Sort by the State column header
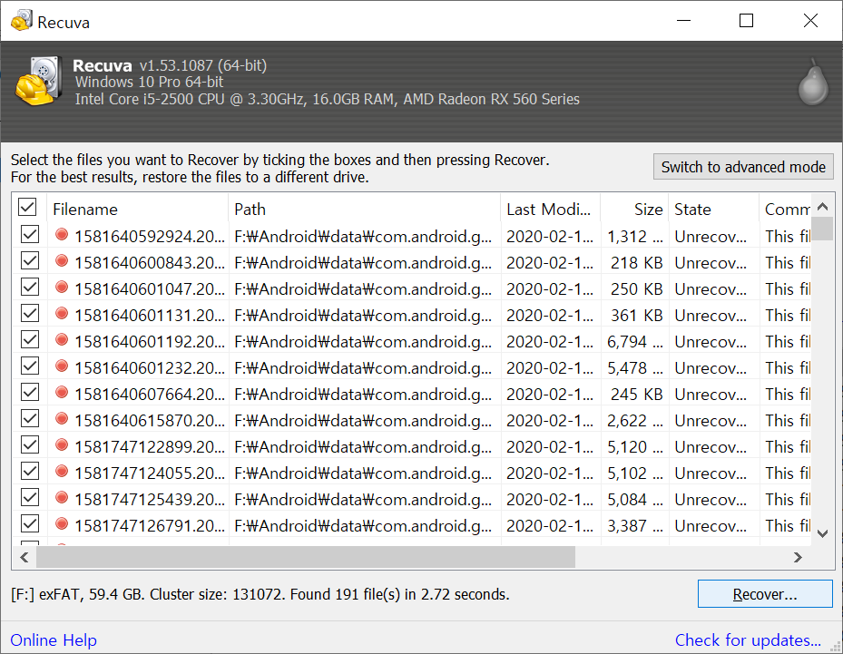 pos(714,209)
